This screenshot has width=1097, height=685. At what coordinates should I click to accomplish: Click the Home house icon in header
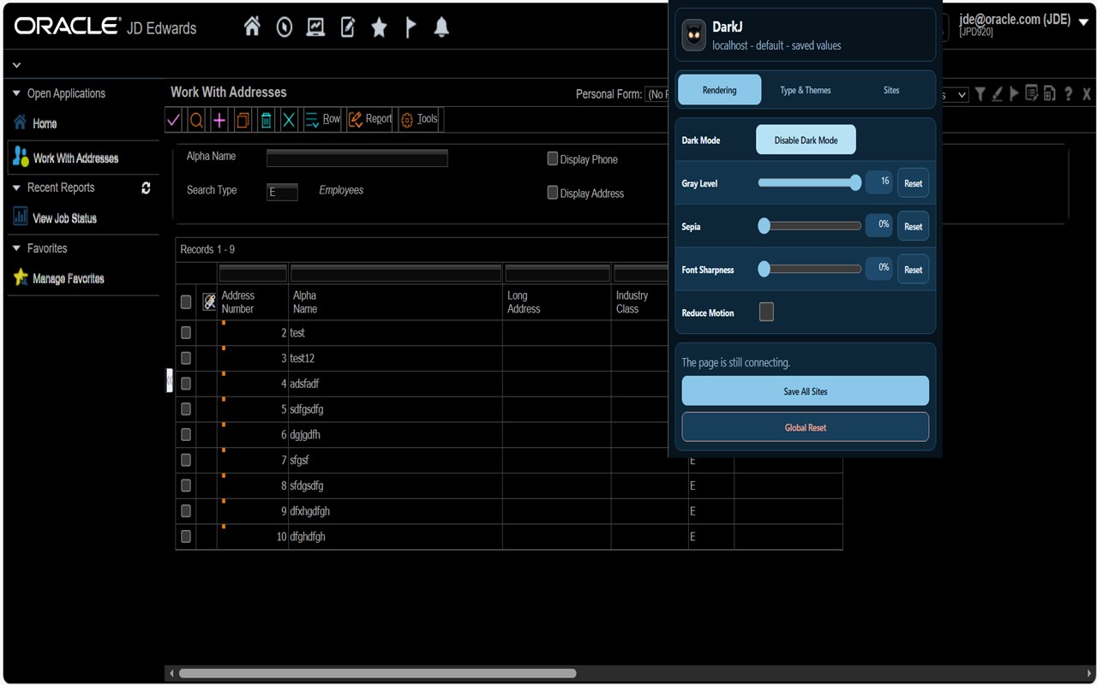252,27
